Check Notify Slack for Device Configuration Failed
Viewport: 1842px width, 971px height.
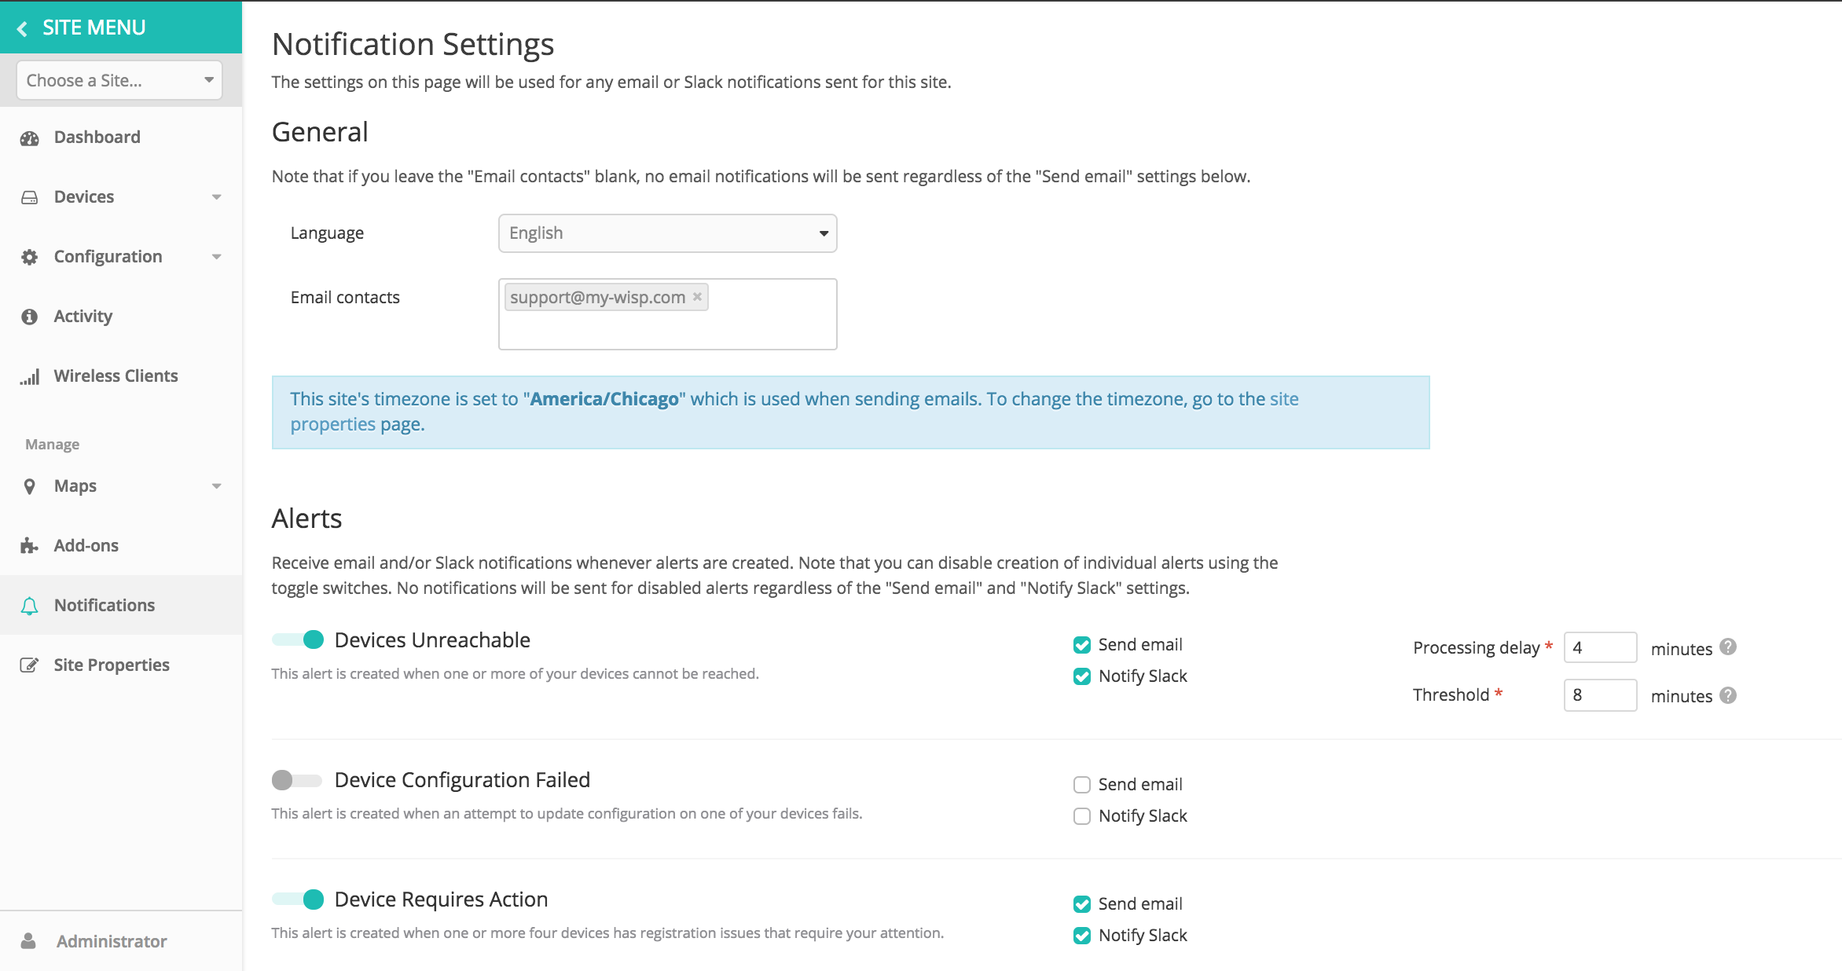tap(1082, 815)
